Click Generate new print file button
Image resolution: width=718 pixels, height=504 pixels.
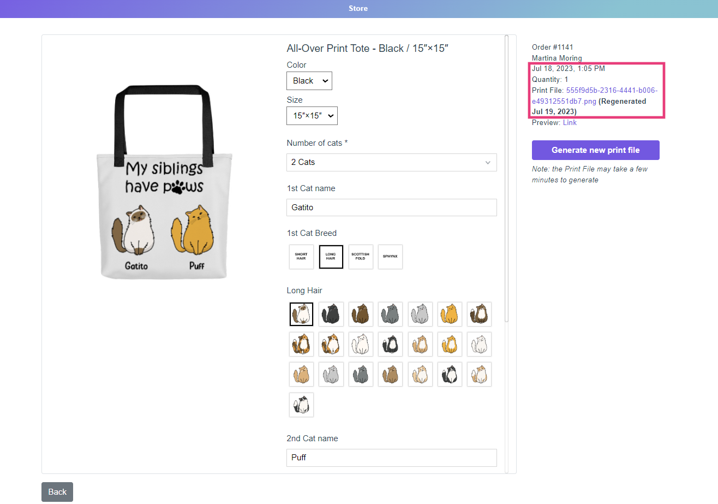[595, 150]
